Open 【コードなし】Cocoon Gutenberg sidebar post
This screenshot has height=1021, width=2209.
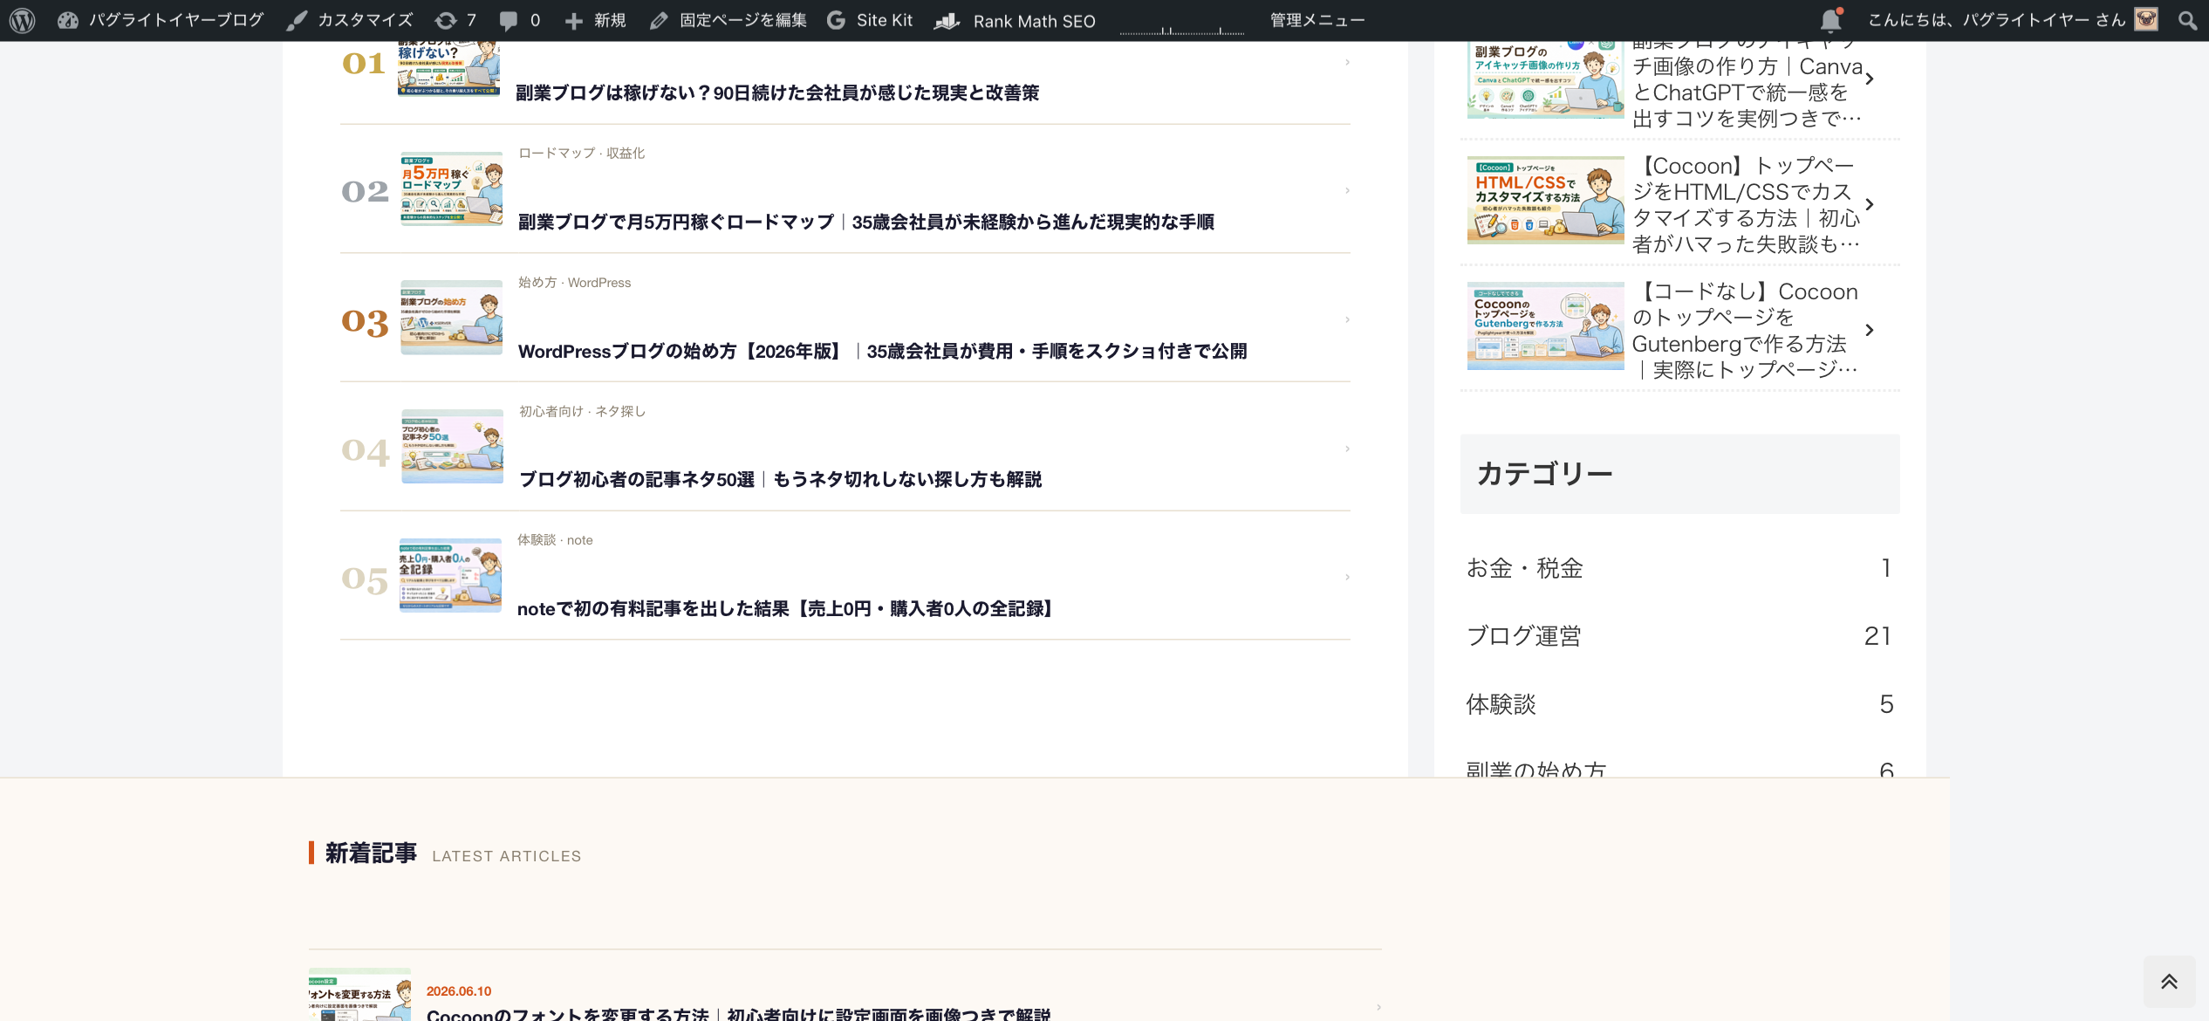click(x=1747, y=331)
